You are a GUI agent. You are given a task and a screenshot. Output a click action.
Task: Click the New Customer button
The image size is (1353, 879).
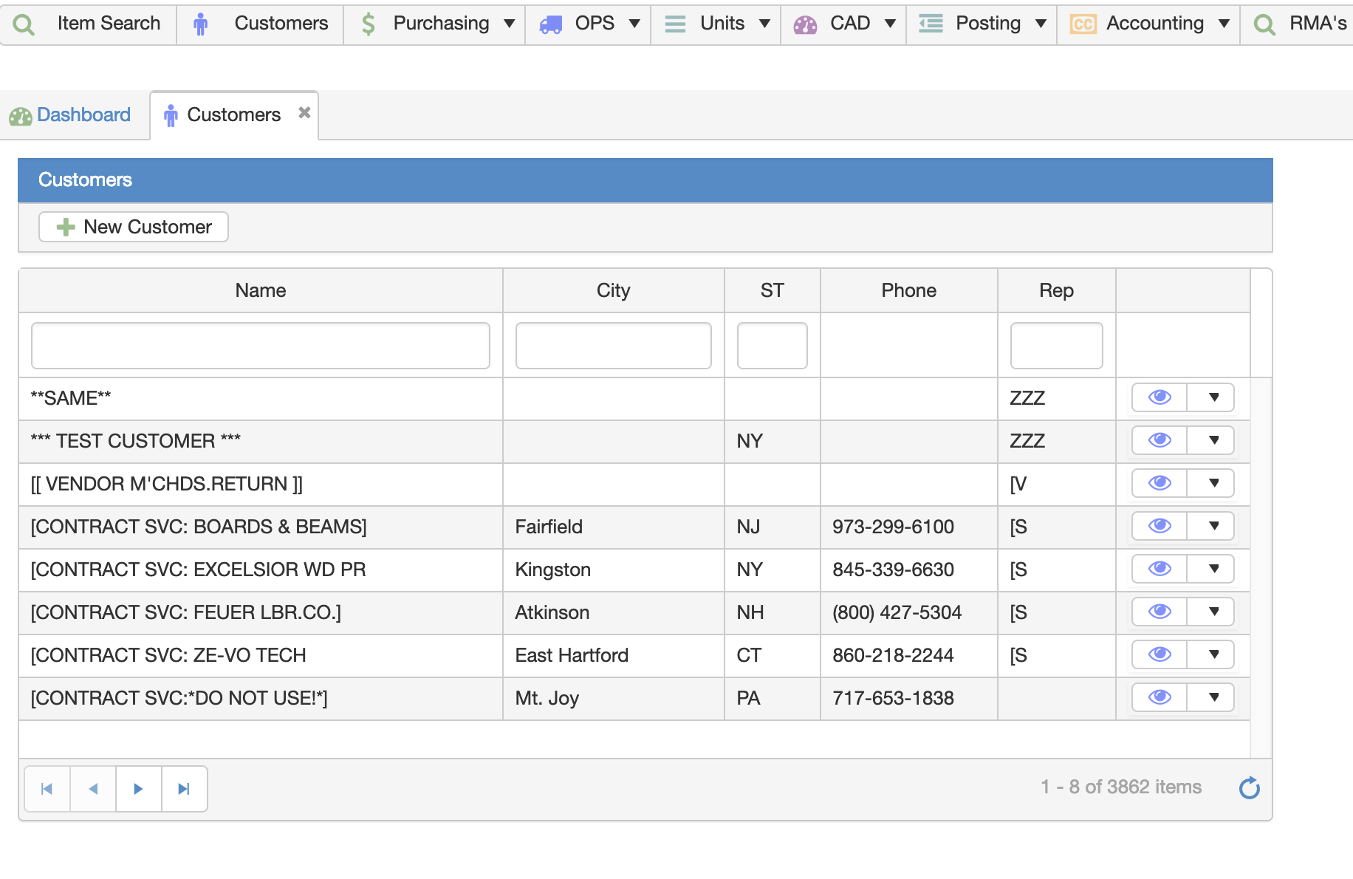click(x=134, y=227)
